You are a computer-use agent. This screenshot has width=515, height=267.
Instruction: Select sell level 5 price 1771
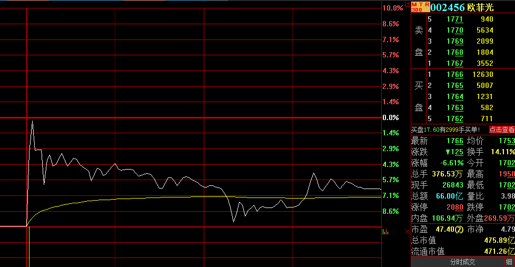[x=454, y=19]
